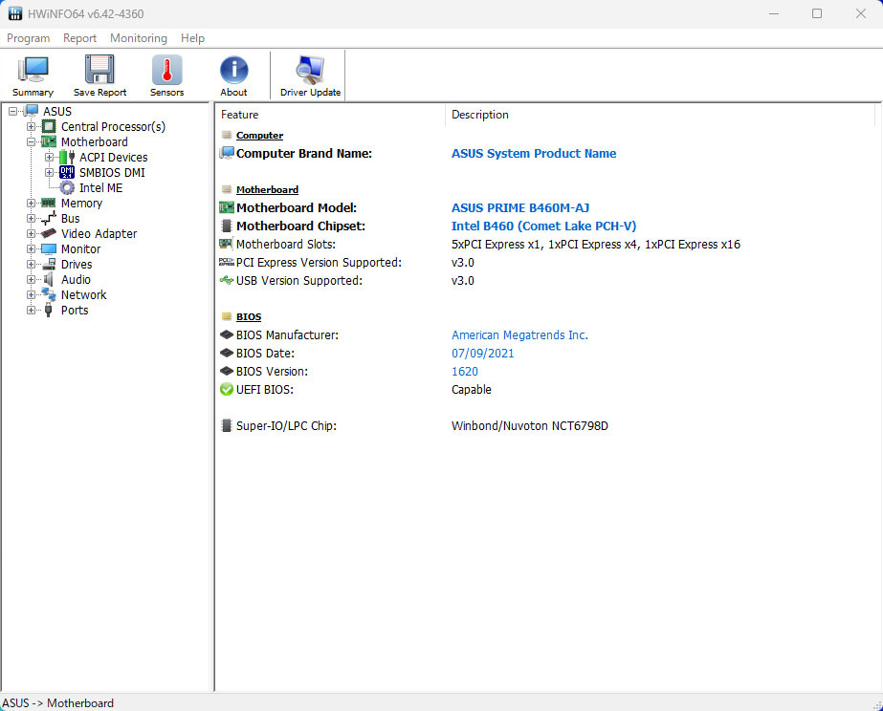Expand the Monitor tree node
Screen dimensions: 883x711
coord(31,248)
